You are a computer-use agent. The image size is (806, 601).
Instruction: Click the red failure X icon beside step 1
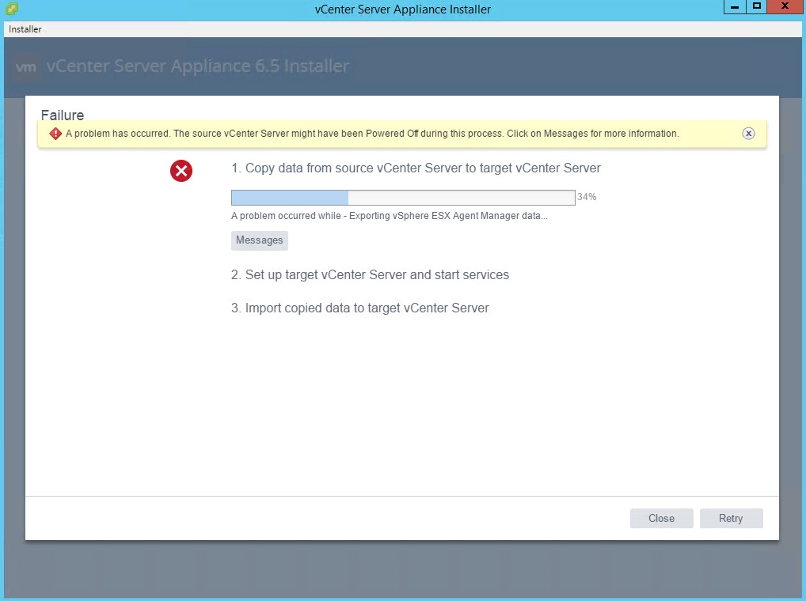coord(181,170)
